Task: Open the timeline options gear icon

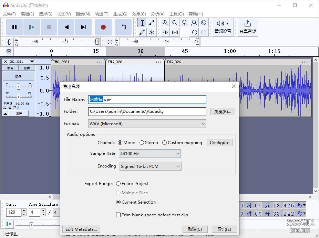Action: [9, 51]
